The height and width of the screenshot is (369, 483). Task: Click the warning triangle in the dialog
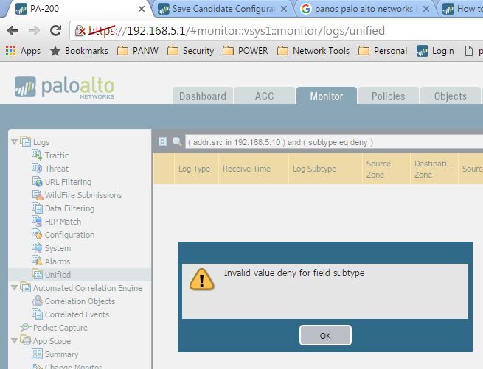tap(202, 279)
